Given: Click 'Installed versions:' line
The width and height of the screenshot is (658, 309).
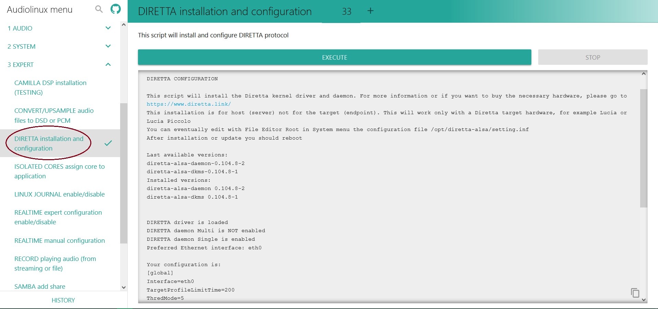Looking at the screenshot, I should coord(179,180).
